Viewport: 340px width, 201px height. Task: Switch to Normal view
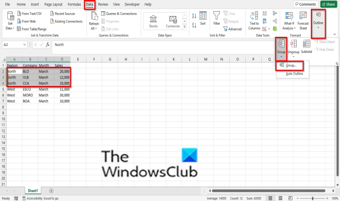[x=270, y=198]
